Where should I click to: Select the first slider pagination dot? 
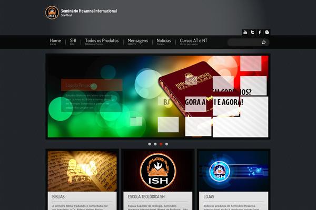click(150, 144)
